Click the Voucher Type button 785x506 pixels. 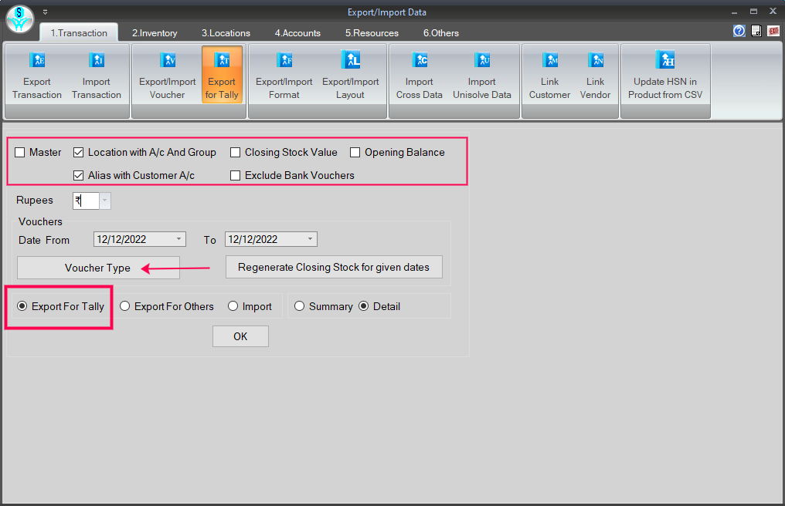(98, 268)
